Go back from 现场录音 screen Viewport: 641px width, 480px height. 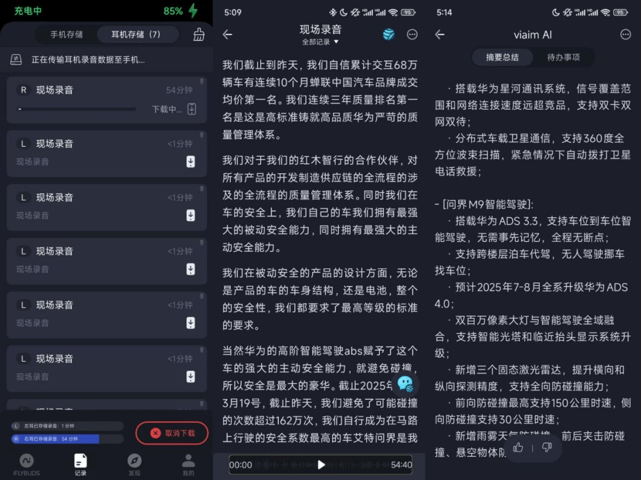[x=228, y=35]
